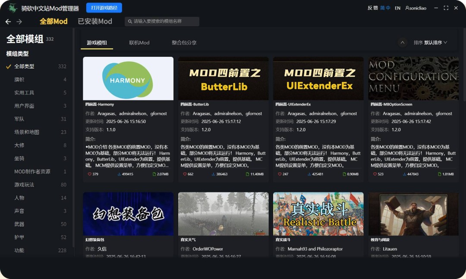466x279 pixels.
Task: Switch to the 联机Mod tab
Action: 139,43
